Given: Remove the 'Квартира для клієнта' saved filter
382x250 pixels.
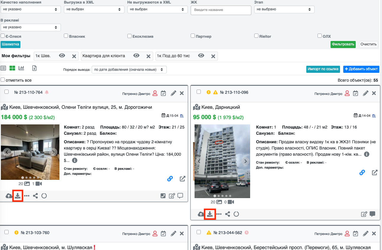Looking at the screenshot, I should 148,56.
